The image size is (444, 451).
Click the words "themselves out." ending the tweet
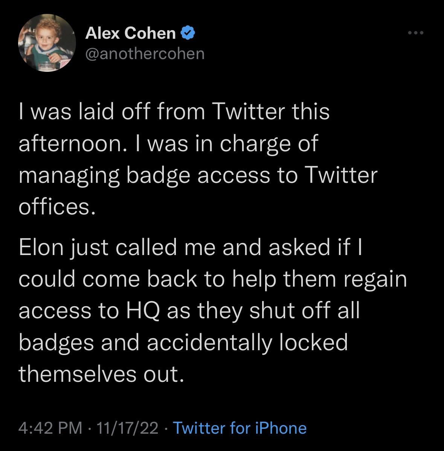[x=102, y=374]
